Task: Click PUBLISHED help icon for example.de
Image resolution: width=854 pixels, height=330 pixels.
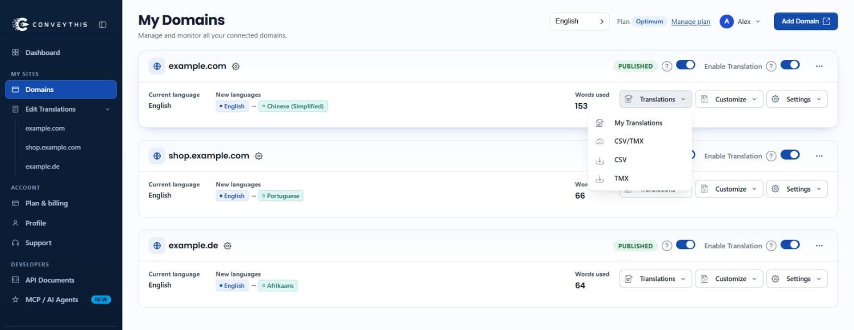Action: tap(667, 246)
